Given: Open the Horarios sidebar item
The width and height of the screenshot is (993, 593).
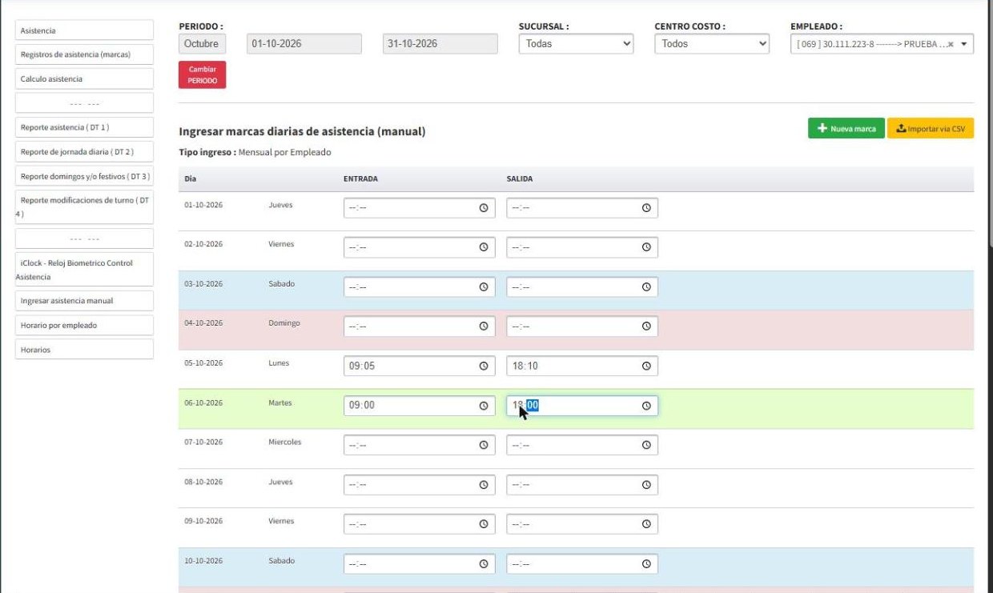Looking at the screenshot, I should point(84,349).
